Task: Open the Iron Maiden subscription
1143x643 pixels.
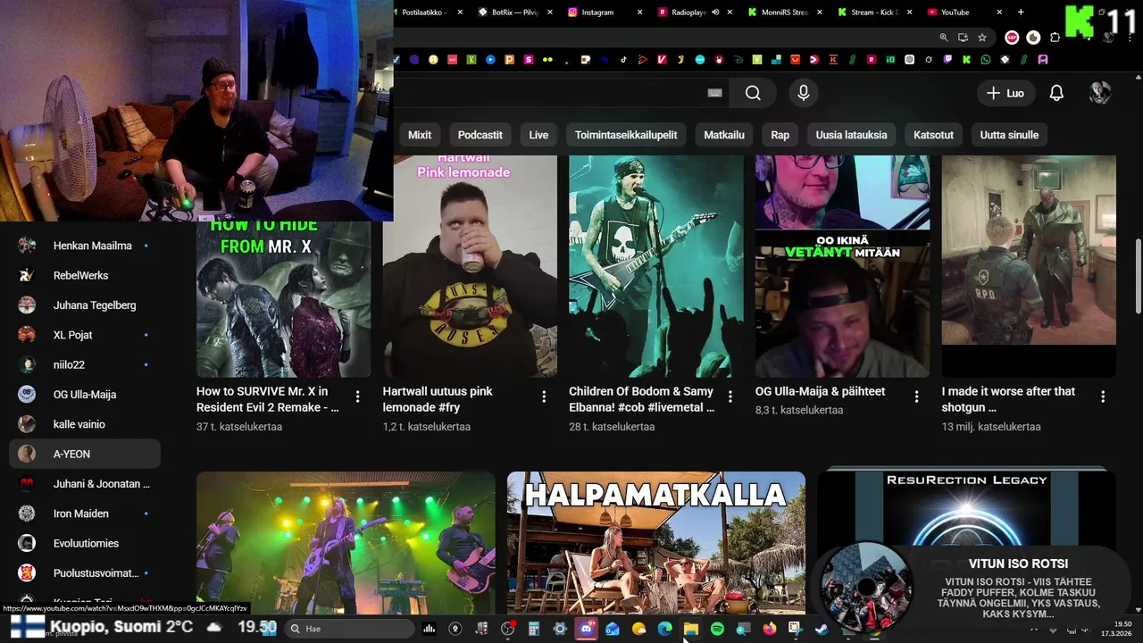Action: tap(85, 514)
